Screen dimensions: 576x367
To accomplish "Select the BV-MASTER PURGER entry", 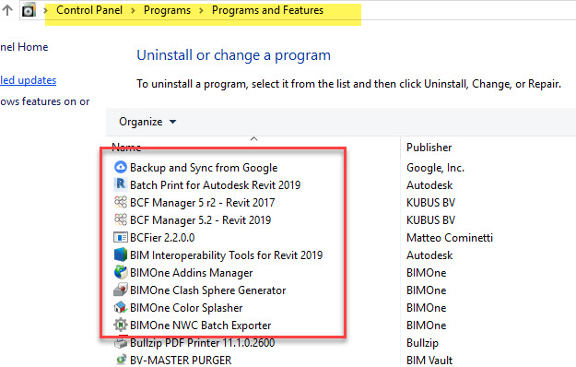I will click(181, 360).
